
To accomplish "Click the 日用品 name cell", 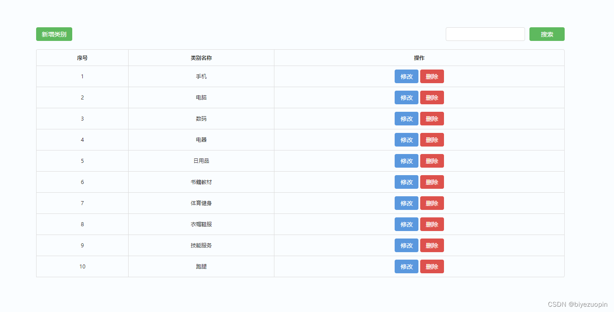I will click(201, 161).
